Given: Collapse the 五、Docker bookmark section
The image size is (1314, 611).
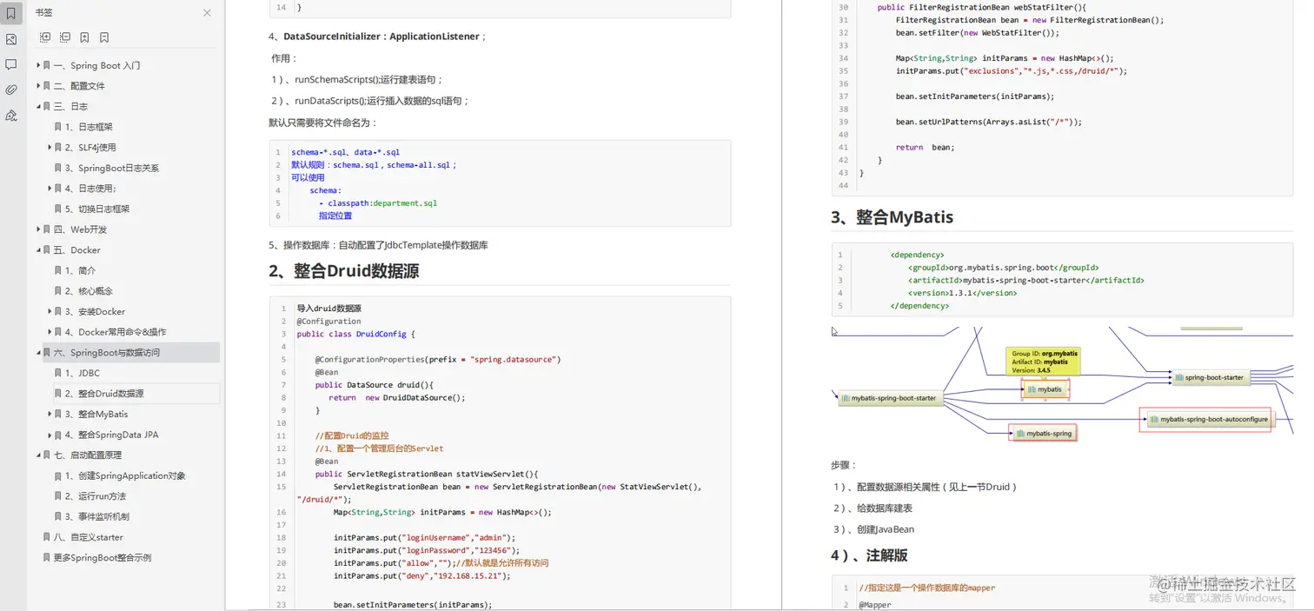Looking at the screenshot, I should point(38,250).
